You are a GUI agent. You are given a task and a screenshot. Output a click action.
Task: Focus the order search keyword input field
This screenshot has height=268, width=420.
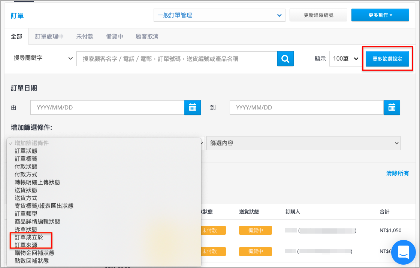(177, 59)
